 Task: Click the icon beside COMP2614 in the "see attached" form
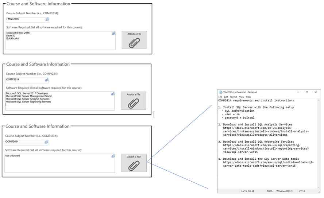(46, 142)
